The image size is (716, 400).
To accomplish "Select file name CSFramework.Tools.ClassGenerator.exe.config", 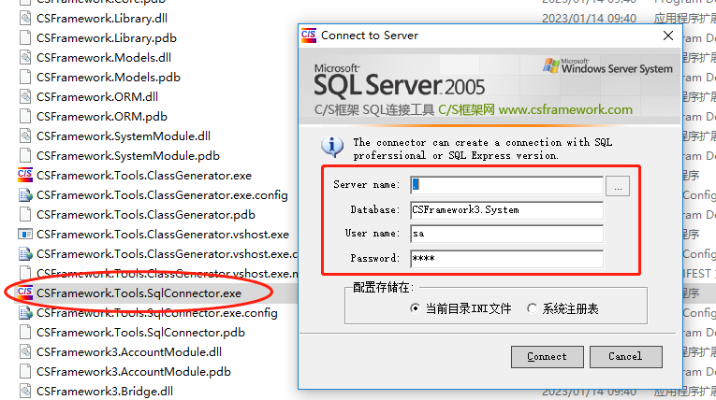I will (162, 194).
